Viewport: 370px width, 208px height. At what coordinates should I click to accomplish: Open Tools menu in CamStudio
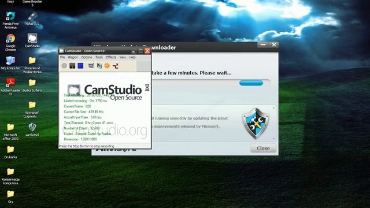[99, 57]
